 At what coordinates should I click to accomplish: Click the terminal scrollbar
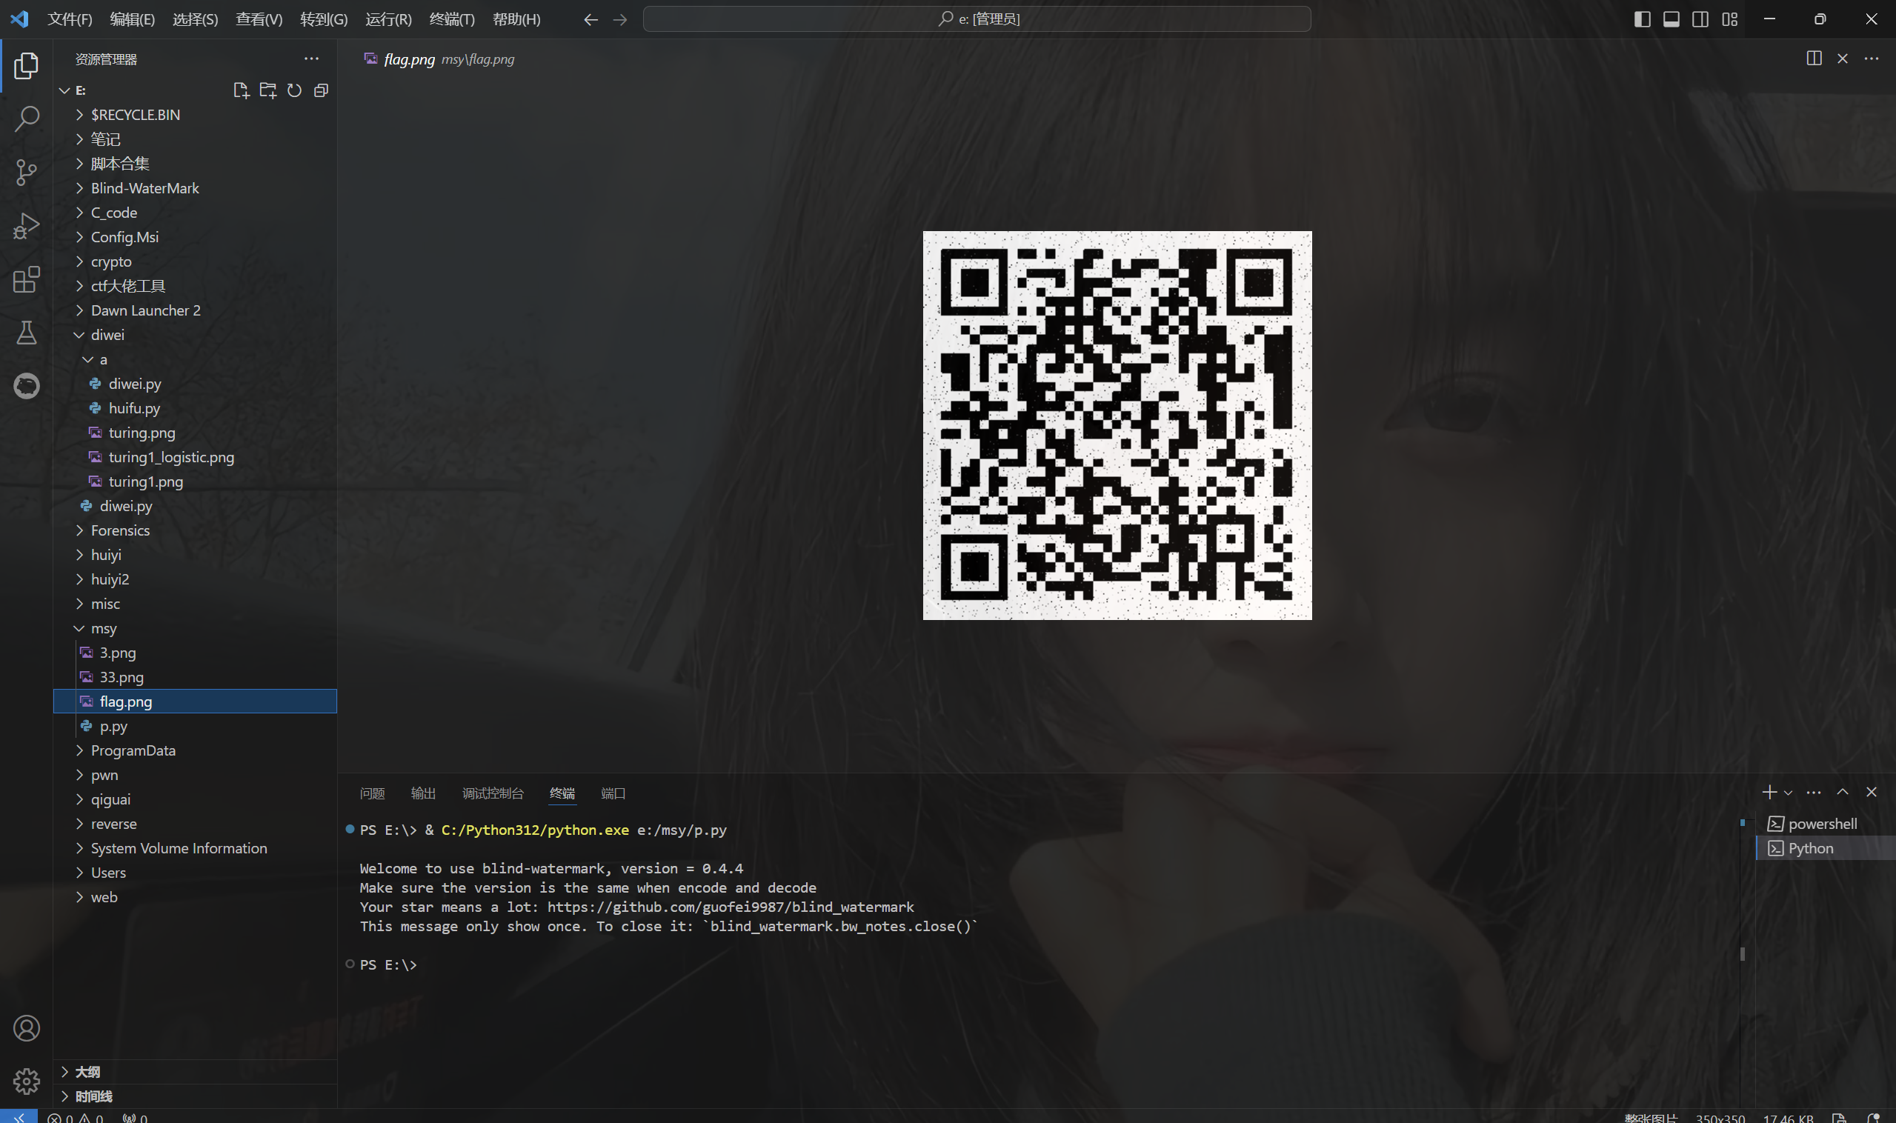1743,953
